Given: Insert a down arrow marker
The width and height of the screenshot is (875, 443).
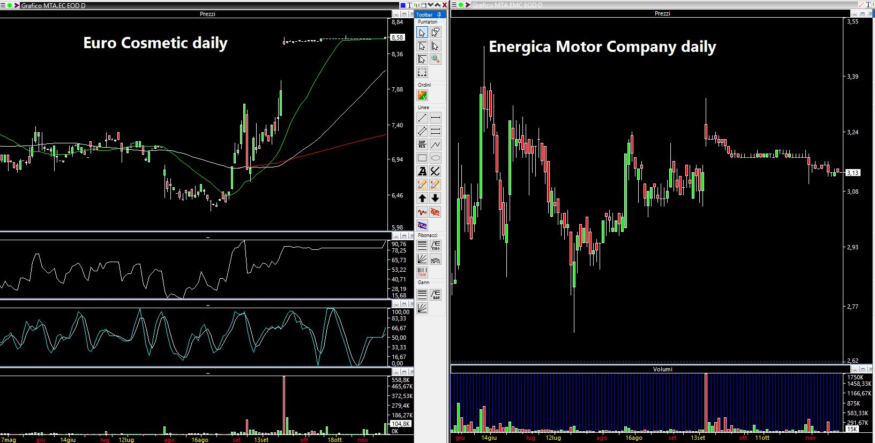Looking at the screenshot, I should [x=436, y=198].
